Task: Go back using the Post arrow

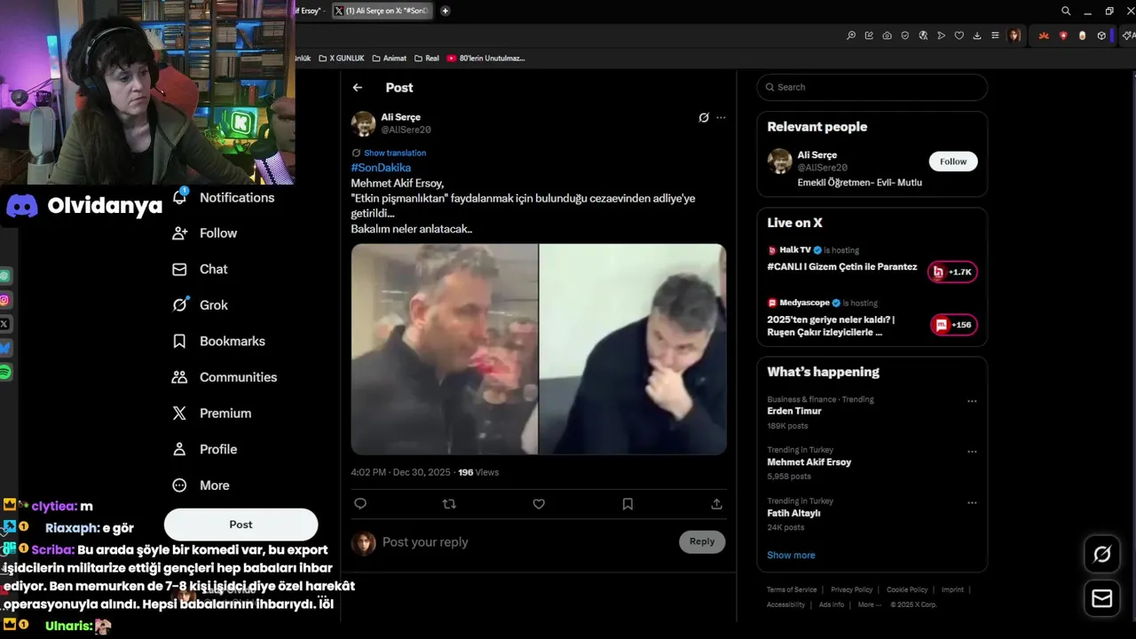Action: pyautogui.click(x=357, y=87)
